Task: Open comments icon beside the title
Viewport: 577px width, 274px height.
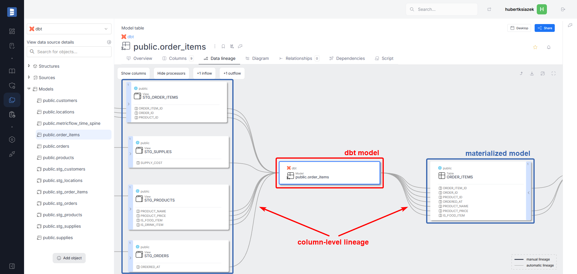Action: (x=240, y=46)
